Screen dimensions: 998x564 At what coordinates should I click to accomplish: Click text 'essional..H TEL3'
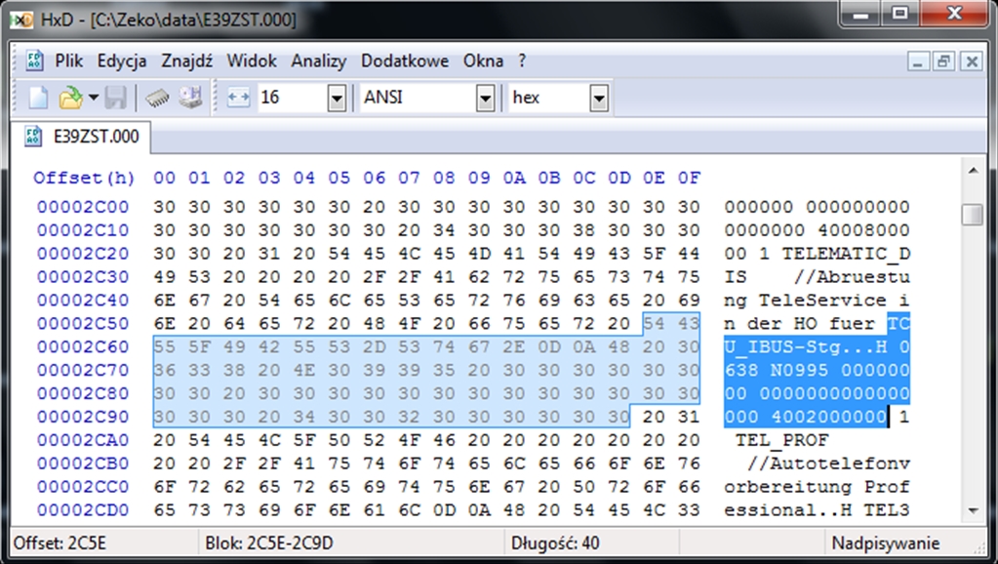click(817, 510)
